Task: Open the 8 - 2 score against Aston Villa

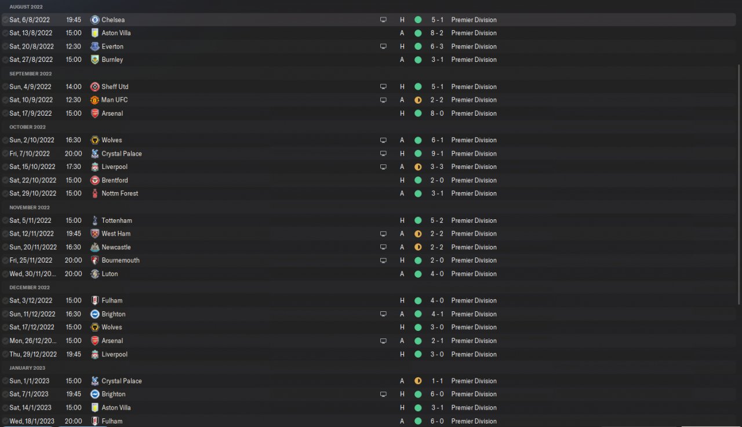Action: click(438, 33)
